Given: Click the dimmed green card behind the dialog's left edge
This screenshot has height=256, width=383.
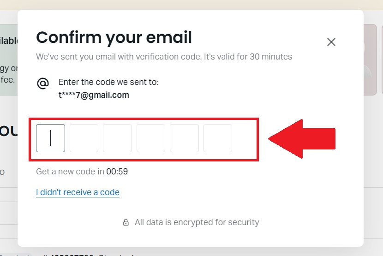Looking at the screenshot, I should click(9, 60).
